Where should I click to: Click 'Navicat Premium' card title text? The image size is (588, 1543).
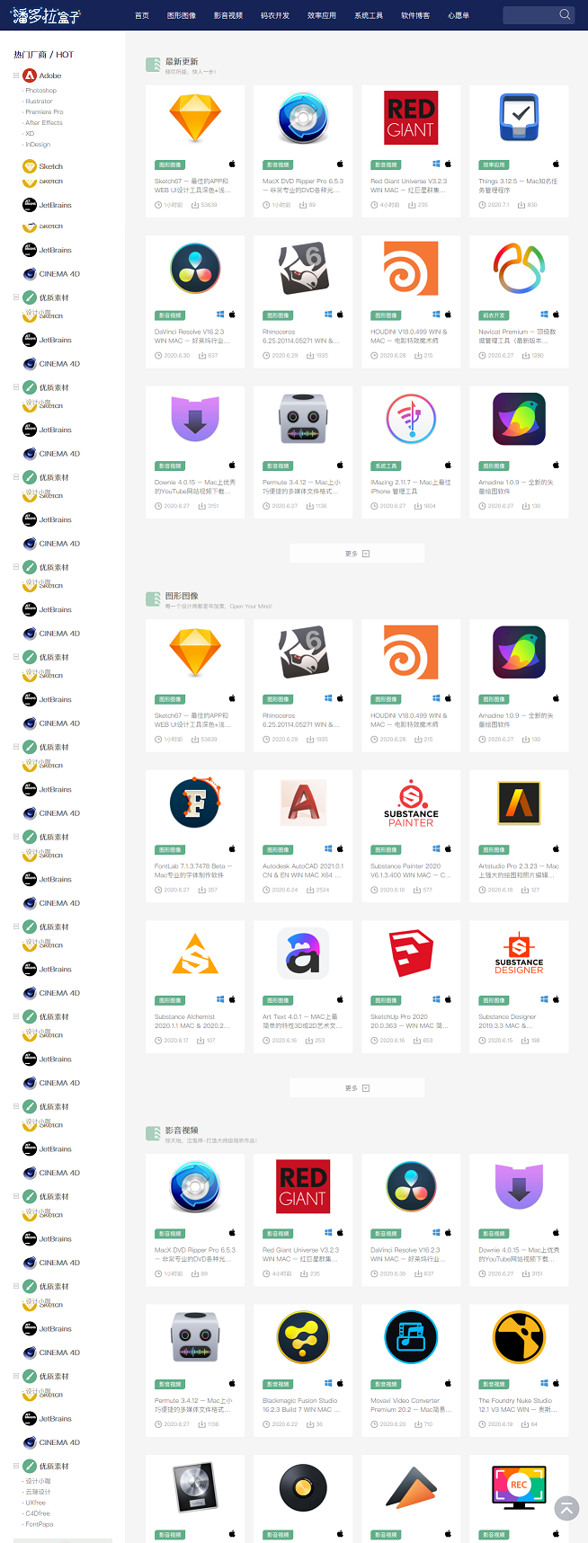pos(519,336)
